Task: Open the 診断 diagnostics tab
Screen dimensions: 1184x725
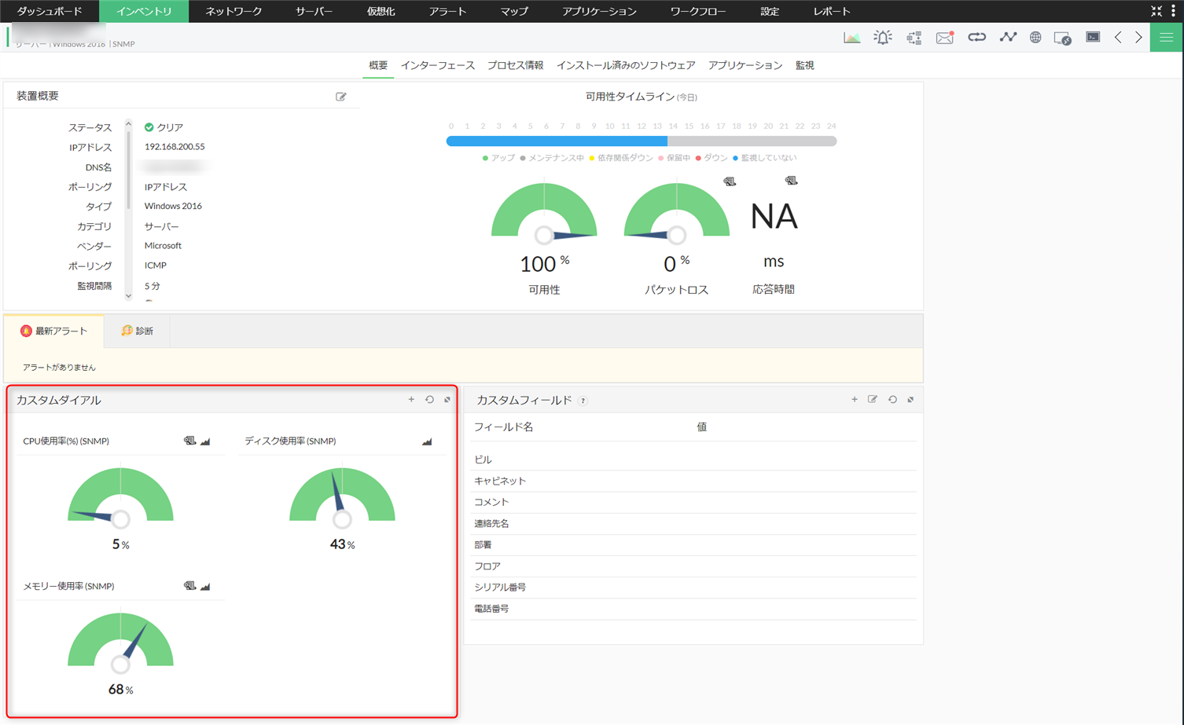Action: coord(138,331)
